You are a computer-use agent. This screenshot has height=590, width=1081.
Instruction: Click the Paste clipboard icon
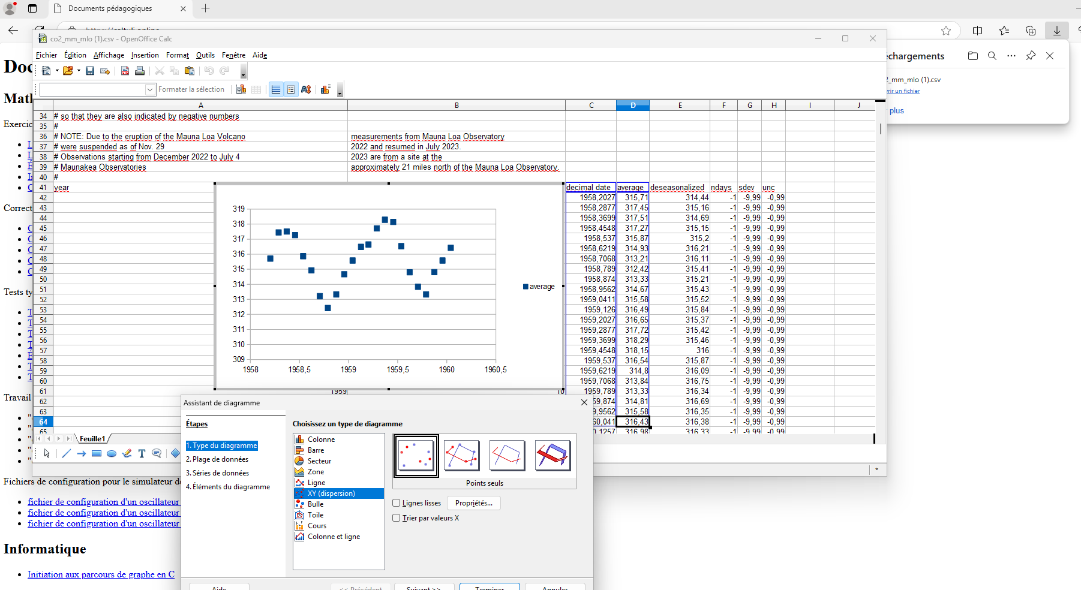click(x=190, y=71)
